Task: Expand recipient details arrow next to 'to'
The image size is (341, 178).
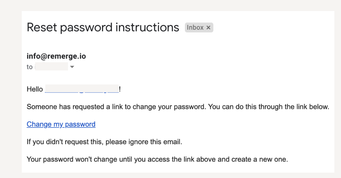Action: [72, 67]
